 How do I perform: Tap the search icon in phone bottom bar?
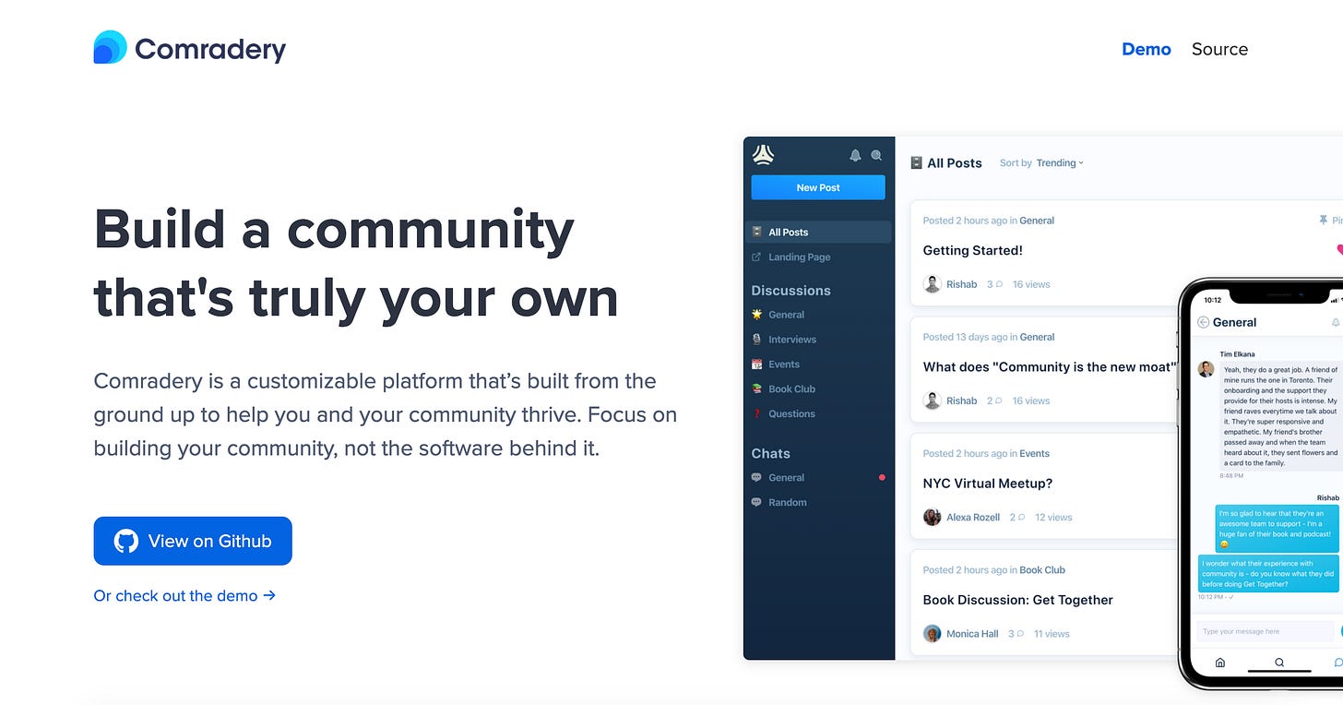(1279, 662)
